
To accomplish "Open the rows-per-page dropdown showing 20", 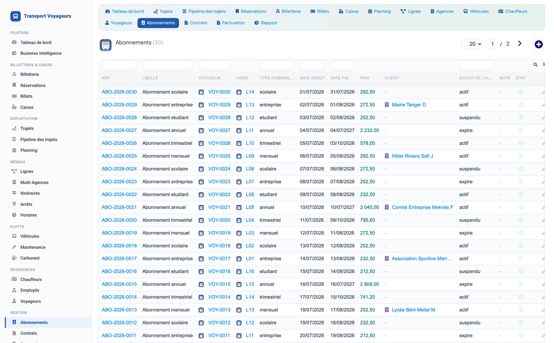I will pyautogui.click(x=472, y=44).
